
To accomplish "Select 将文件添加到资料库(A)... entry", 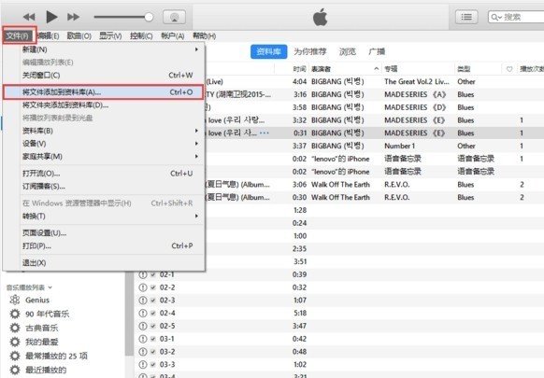I will click(104, 92).
